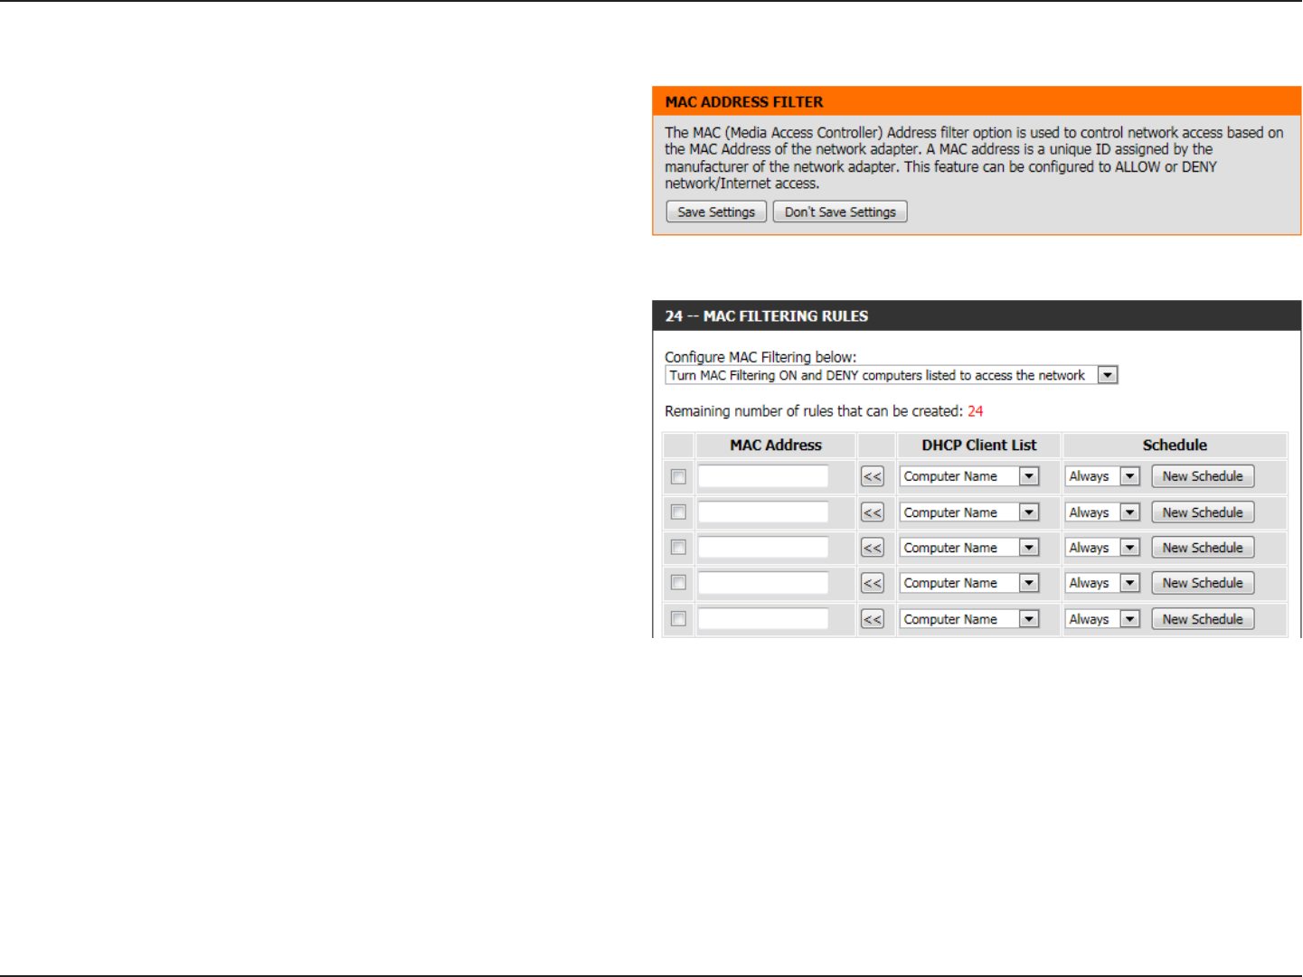This screenshot has width=1303, height=977.
Task: Click the DHCP Client List column header
Action: point(979,445)
